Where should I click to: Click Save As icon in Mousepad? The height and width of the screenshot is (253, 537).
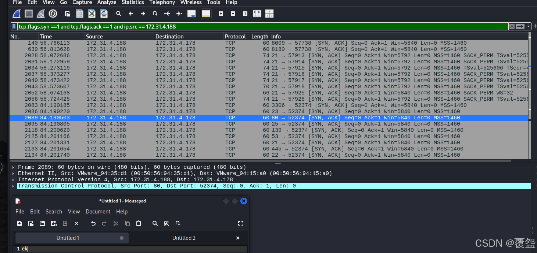click(54, 223)
